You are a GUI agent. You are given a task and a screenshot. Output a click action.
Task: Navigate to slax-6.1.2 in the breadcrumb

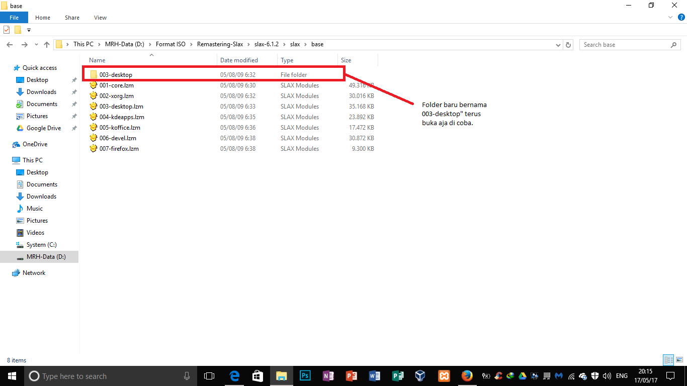(266, 44)
